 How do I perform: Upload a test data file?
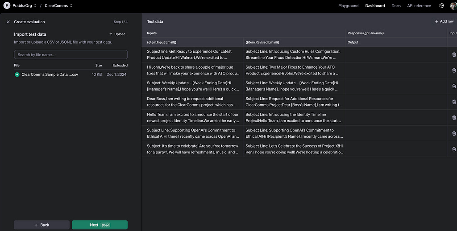pyautogui.click(x=117, y=34)
